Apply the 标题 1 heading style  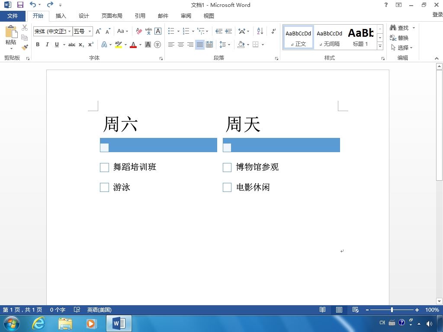[360, 38]
